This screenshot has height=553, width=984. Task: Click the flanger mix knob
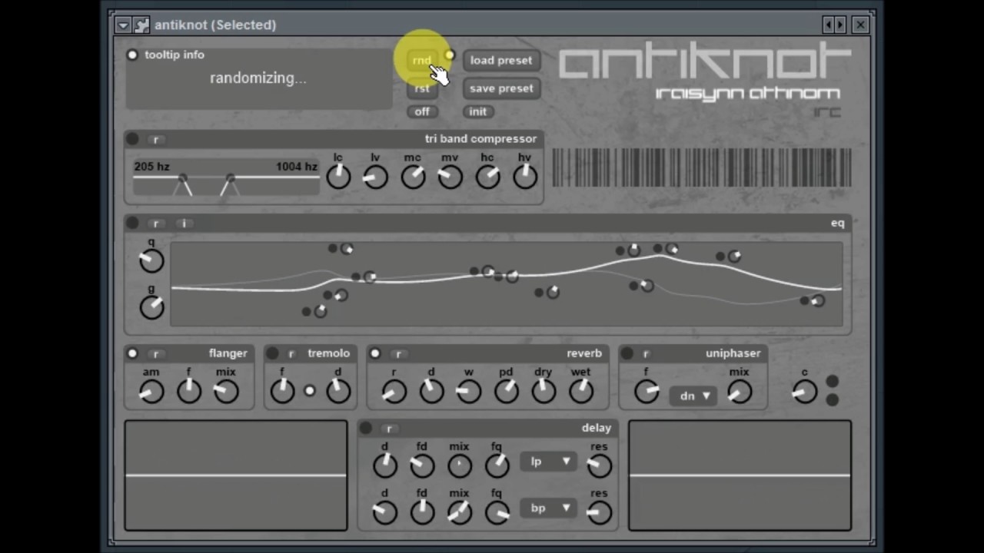tap(226, 392)
